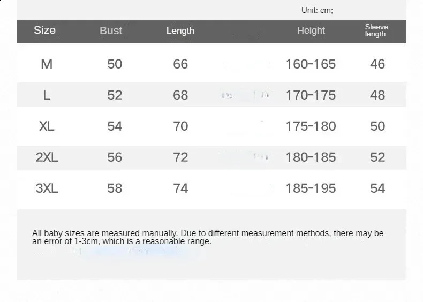
Task: Click the height range 160-165 cell
Action: pos(311,64)
